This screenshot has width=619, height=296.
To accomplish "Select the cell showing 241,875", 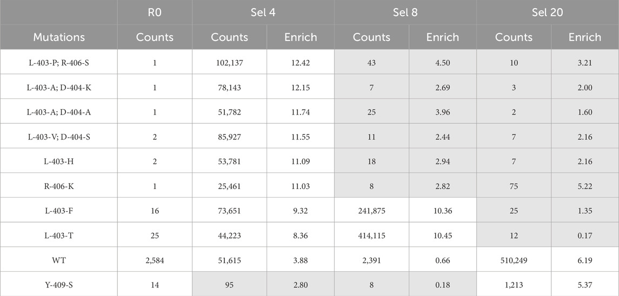I will pos(372,210).
